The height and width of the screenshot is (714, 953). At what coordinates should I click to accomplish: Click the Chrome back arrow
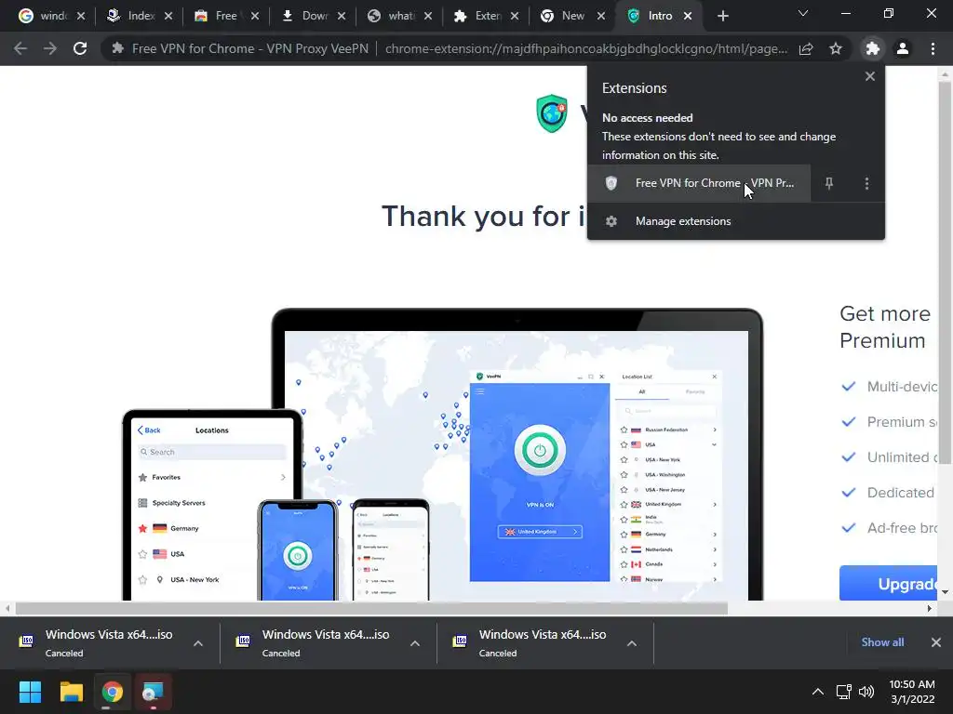(x=20, y=48)
